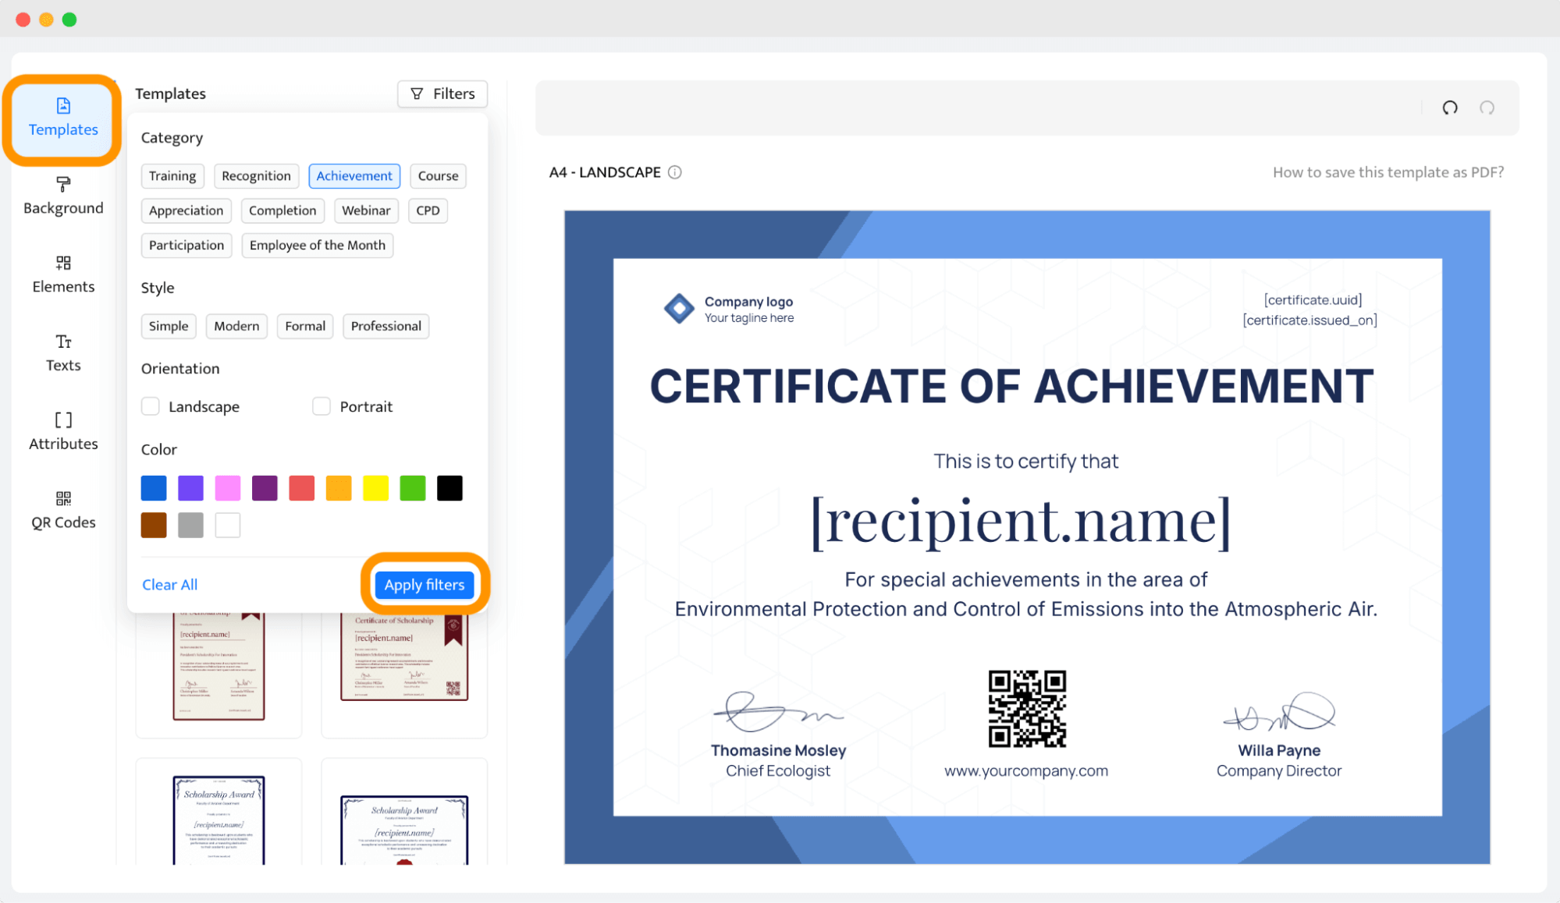Open the Elements panel icon

click(x=63, y=274)
